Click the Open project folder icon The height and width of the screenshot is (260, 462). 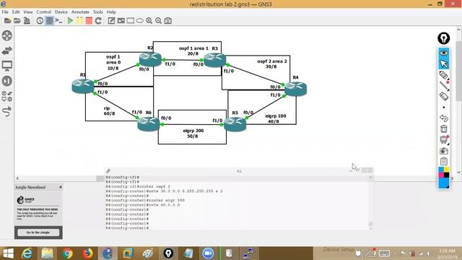[x=17, y=21]
